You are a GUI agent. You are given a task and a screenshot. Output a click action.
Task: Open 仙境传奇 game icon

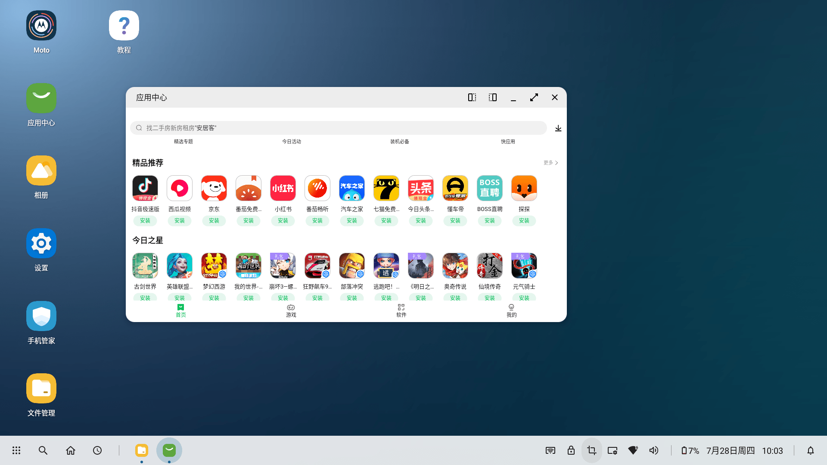(x=490, y=266)
